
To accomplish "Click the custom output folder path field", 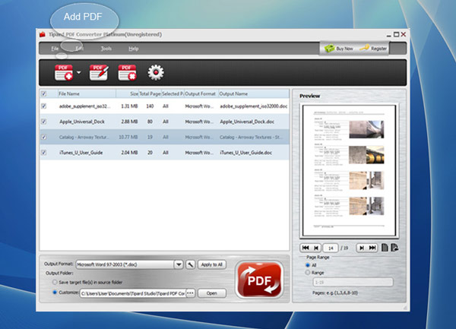I will [133, 293].
